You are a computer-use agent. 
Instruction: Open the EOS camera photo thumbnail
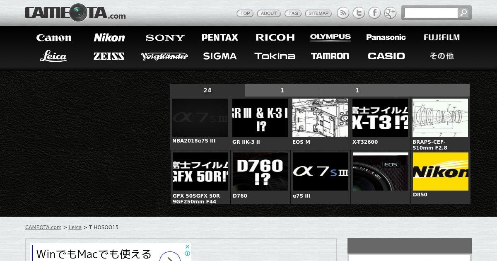click(x=381, y=172)
